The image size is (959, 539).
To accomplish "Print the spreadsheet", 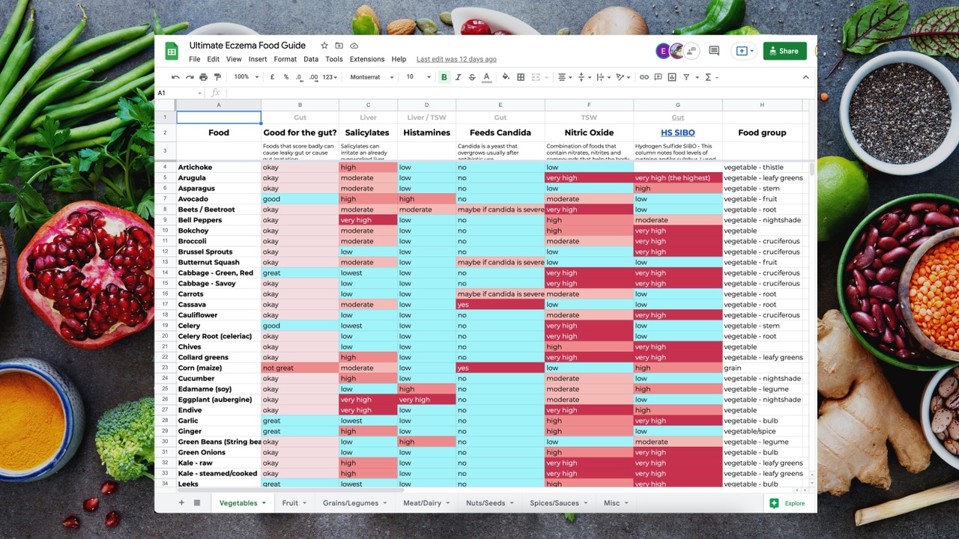I will 204,77.
